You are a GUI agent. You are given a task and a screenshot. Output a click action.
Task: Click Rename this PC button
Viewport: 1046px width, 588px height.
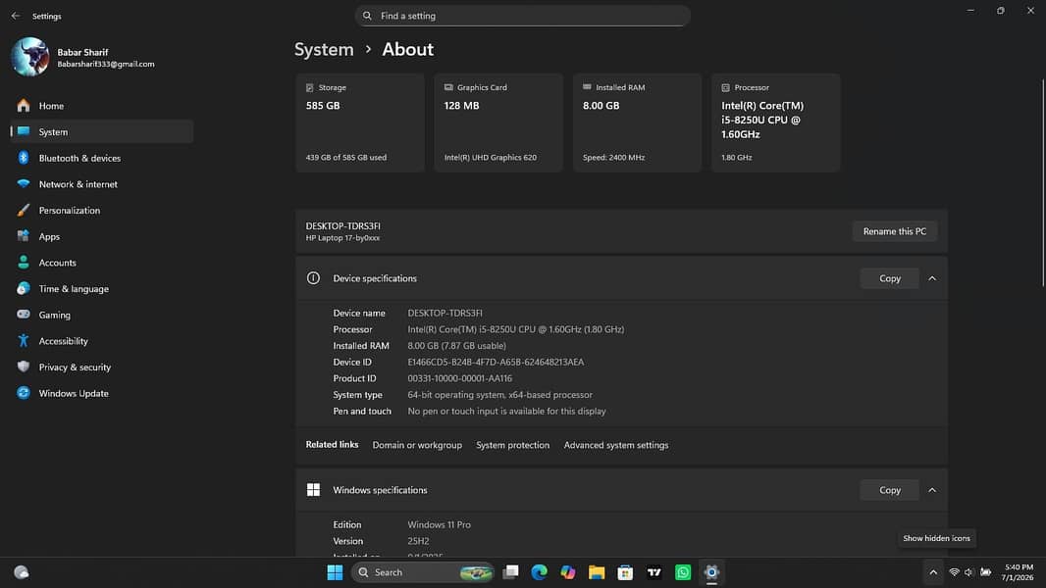point(895,231)
